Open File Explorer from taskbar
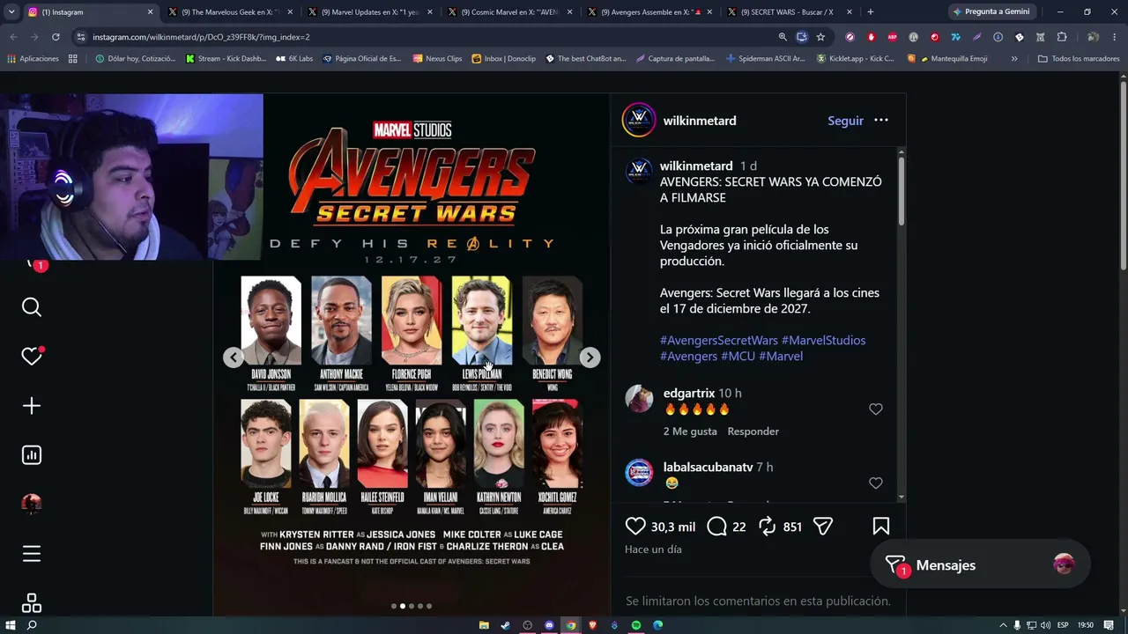The width and height of the screenshot is (1128, 634). click(x=484, y=625)
